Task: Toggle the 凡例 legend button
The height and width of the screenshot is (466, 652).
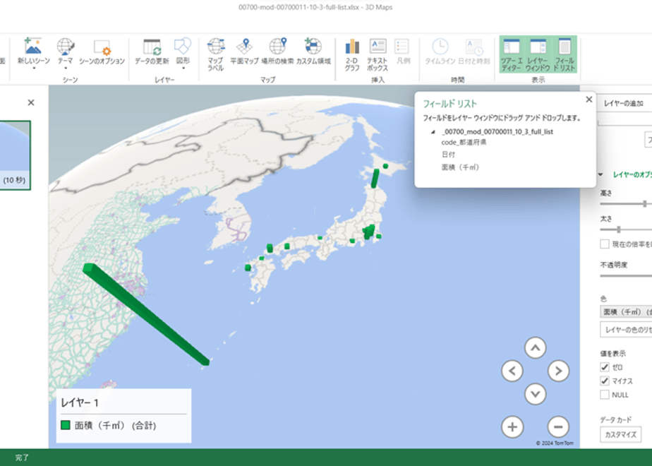Action: click(x=402, y=52)
